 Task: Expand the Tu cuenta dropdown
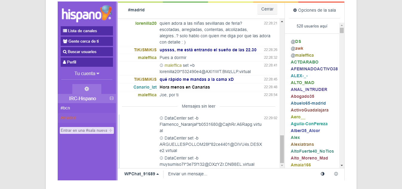click(x=87, y=73)
